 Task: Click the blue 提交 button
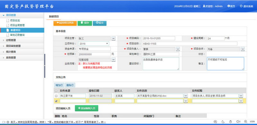100,23
